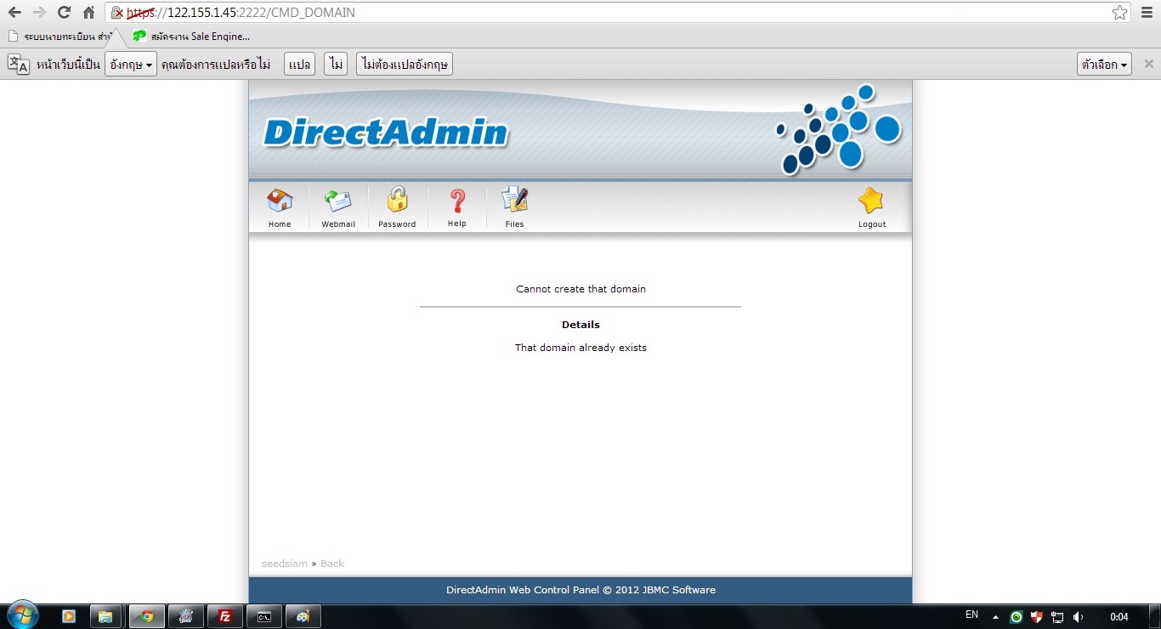The height and width of the screenshot is (629, 1161).
Task: Click the Logout label link
Action: 872,224
